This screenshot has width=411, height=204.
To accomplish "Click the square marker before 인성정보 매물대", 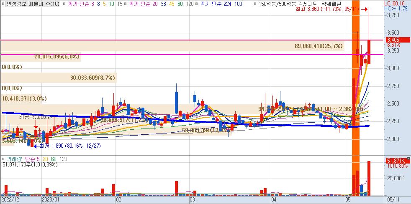I will coord(3,4).
